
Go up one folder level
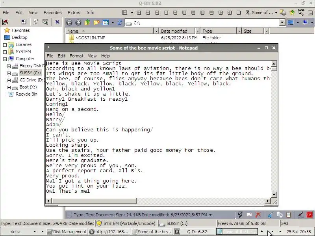coord(87,22)
